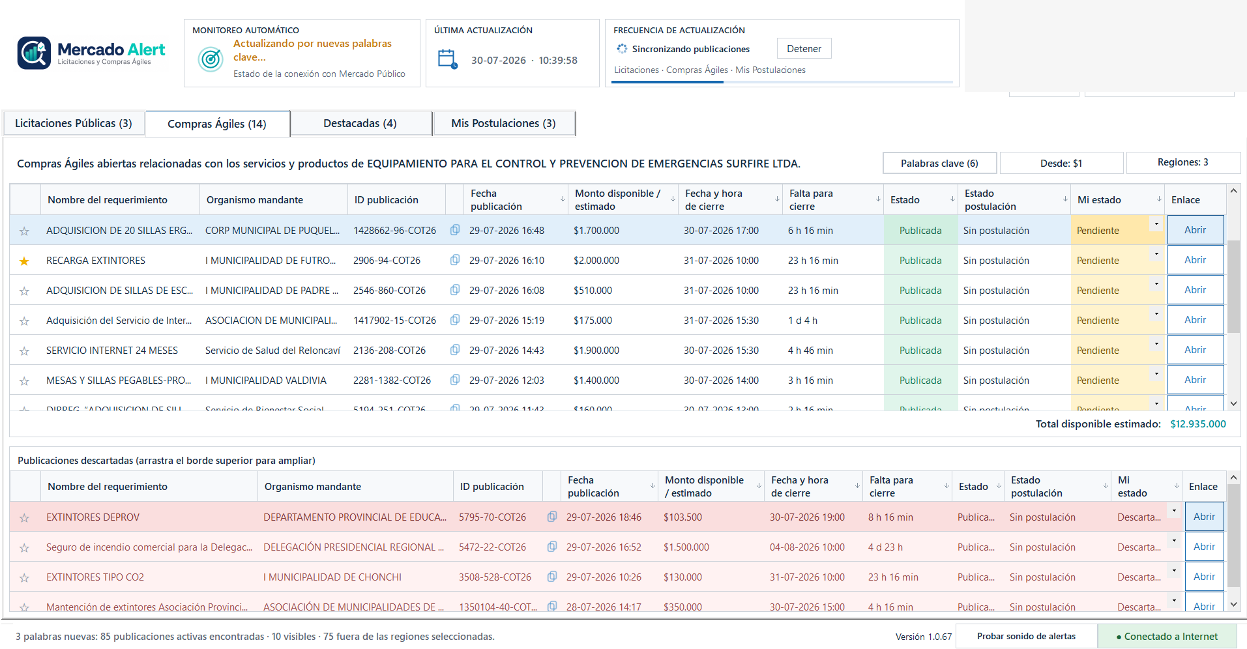Sort by Monto disponible / estimado in top table
Viewport: 1247px width, 649px height.
(623, 199)
